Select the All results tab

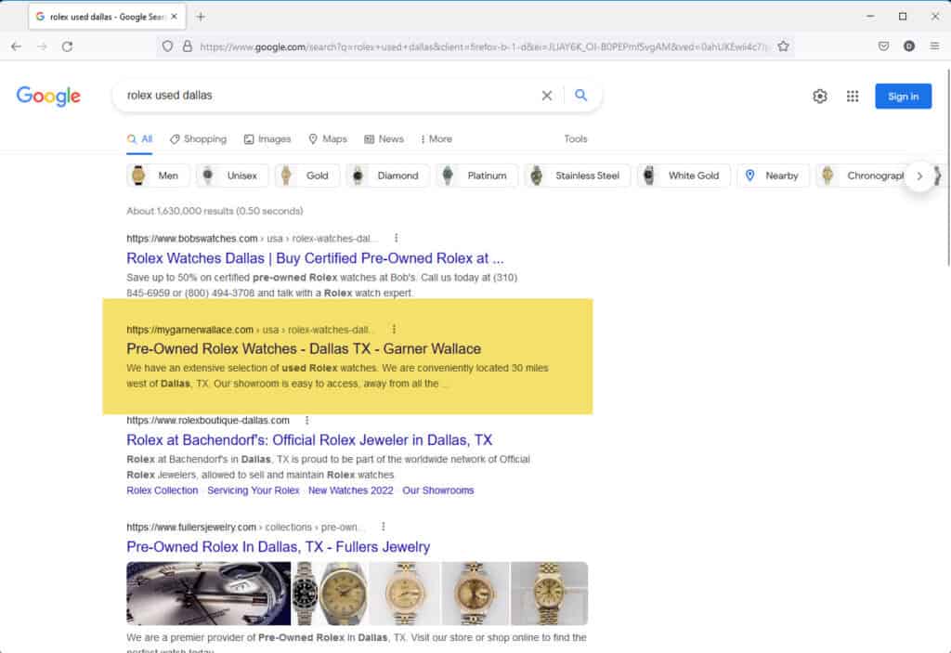tap(139, 139)
